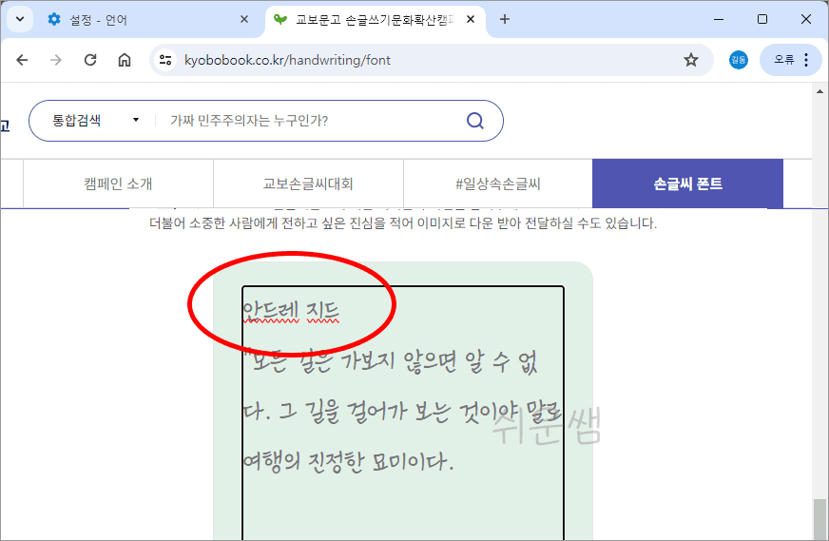Open the 교보손글씨대회 menu tab
Viewport: 829px width, 541px height.
click(308, 184)
